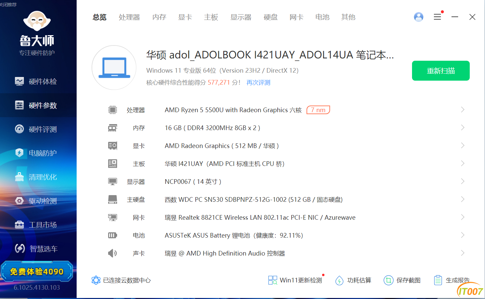
Task: Switch to the 电池 tab
Action: pos(322,17)
